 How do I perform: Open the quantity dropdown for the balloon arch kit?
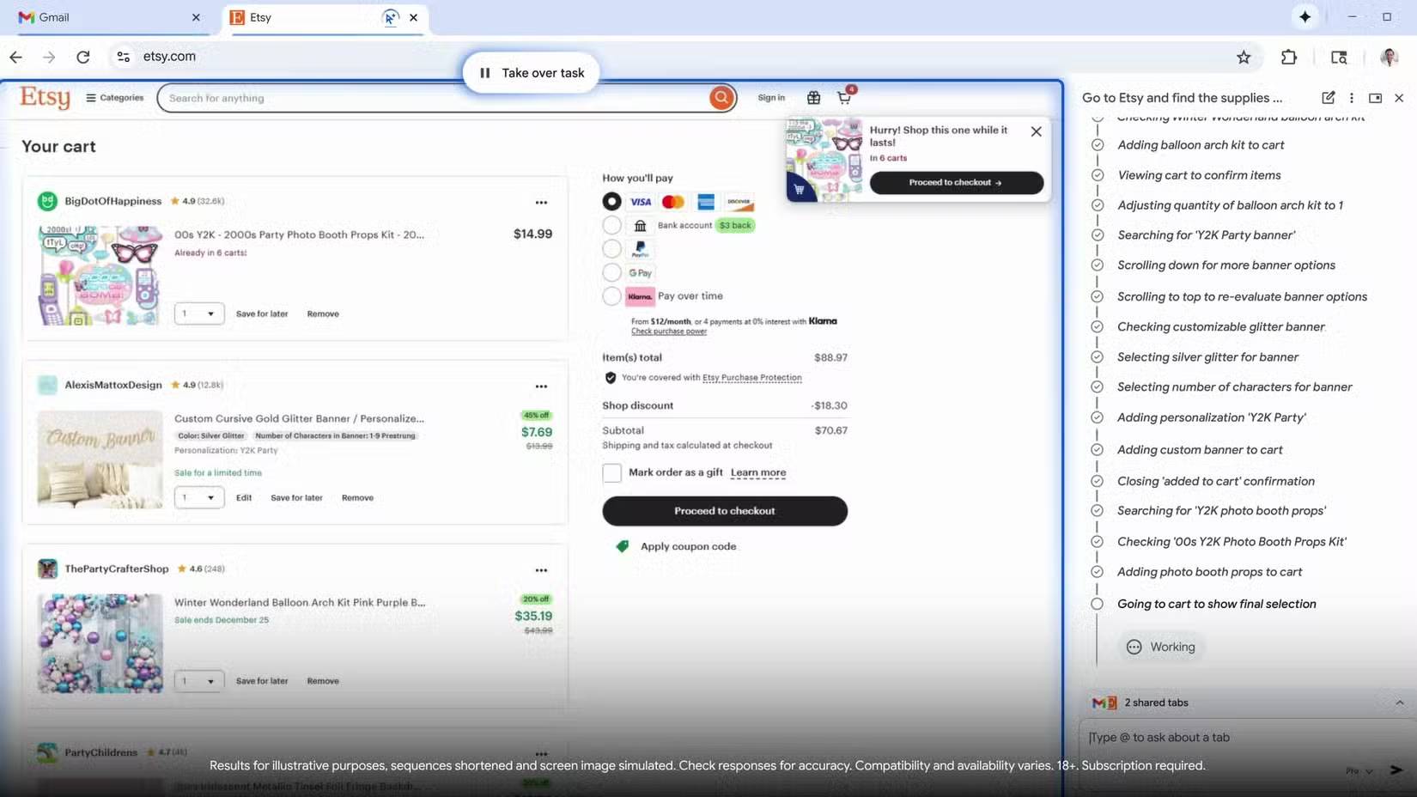[198, 680]
